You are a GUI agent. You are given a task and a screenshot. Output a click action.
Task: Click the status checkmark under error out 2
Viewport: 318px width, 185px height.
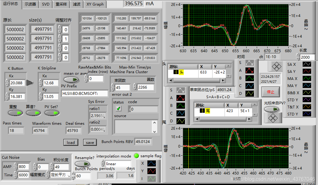tap(118, 109)
